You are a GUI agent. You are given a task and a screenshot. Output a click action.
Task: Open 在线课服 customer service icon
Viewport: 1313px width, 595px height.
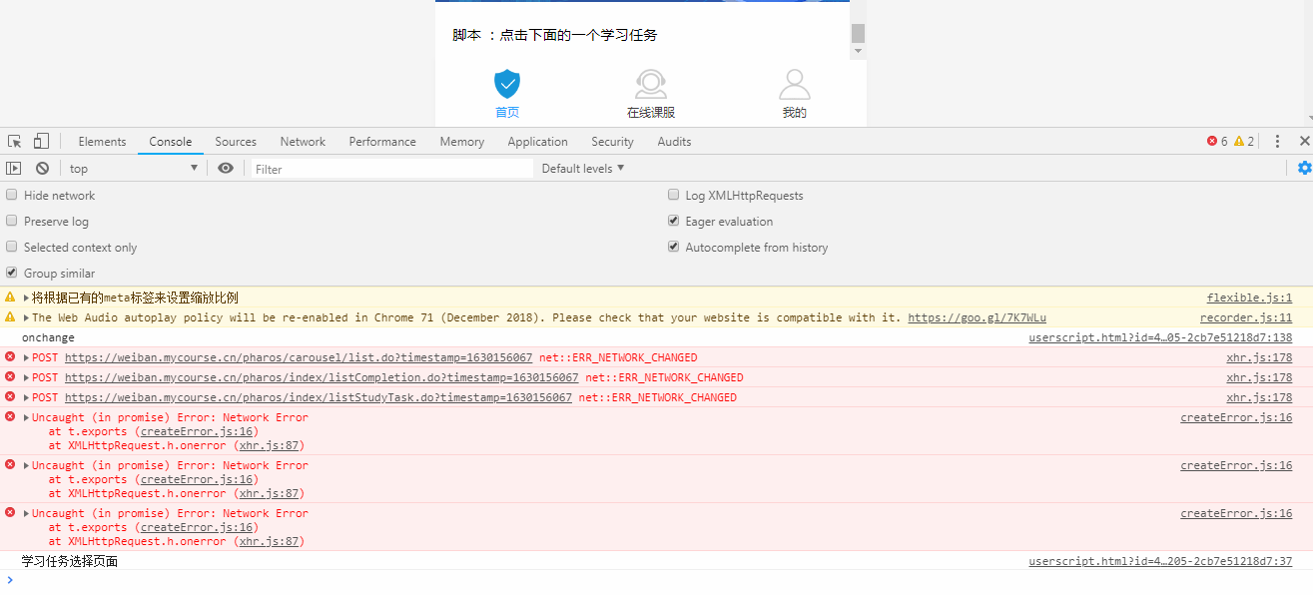pos(651,84)
